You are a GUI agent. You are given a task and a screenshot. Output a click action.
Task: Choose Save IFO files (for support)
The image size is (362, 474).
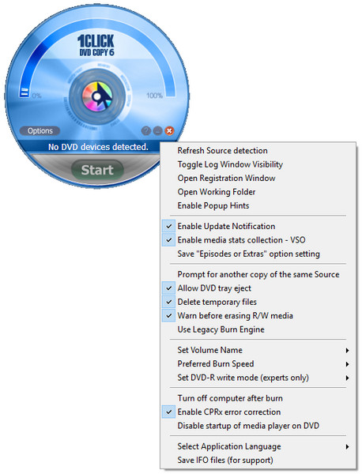pyautogui.click(x=258, y=460)
